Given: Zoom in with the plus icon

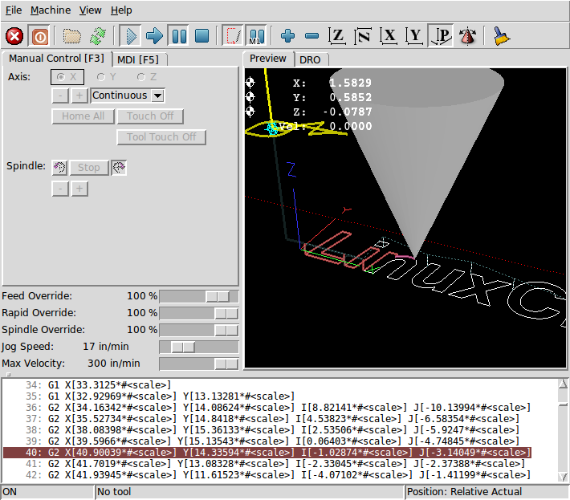Looking at the screenshot, I should (288, 36).
